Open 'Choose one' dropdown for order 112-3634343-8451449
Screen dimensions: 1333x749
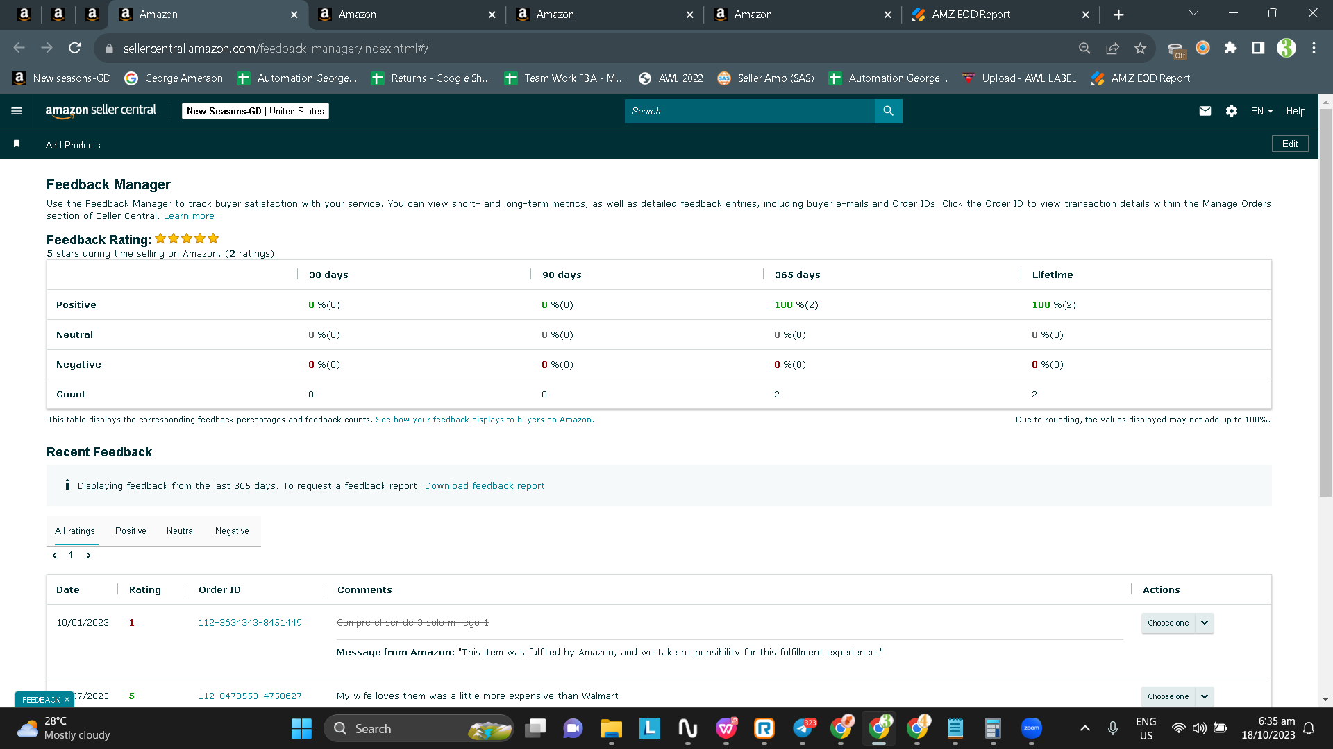(1168, 623)
